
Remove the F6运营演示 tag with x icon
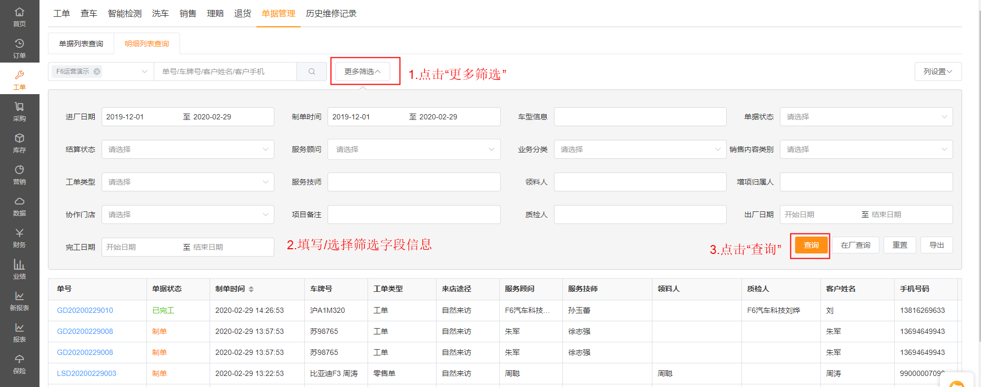pyautogui.click(x=97, y=72)
